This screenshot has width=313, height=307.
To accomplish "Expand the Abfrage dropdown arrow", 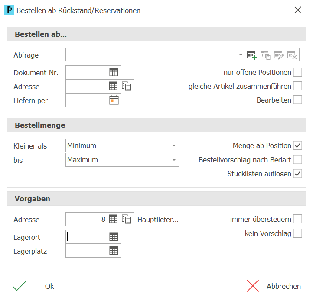I will coord(241,55).
